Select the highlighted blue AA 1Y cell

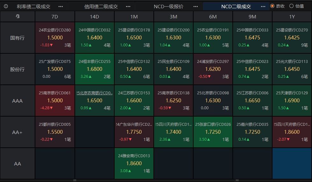pyautogui.click(x=292, y=164)
